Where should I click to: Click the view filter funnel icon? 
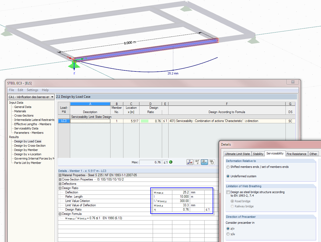(x=197, y=162)
